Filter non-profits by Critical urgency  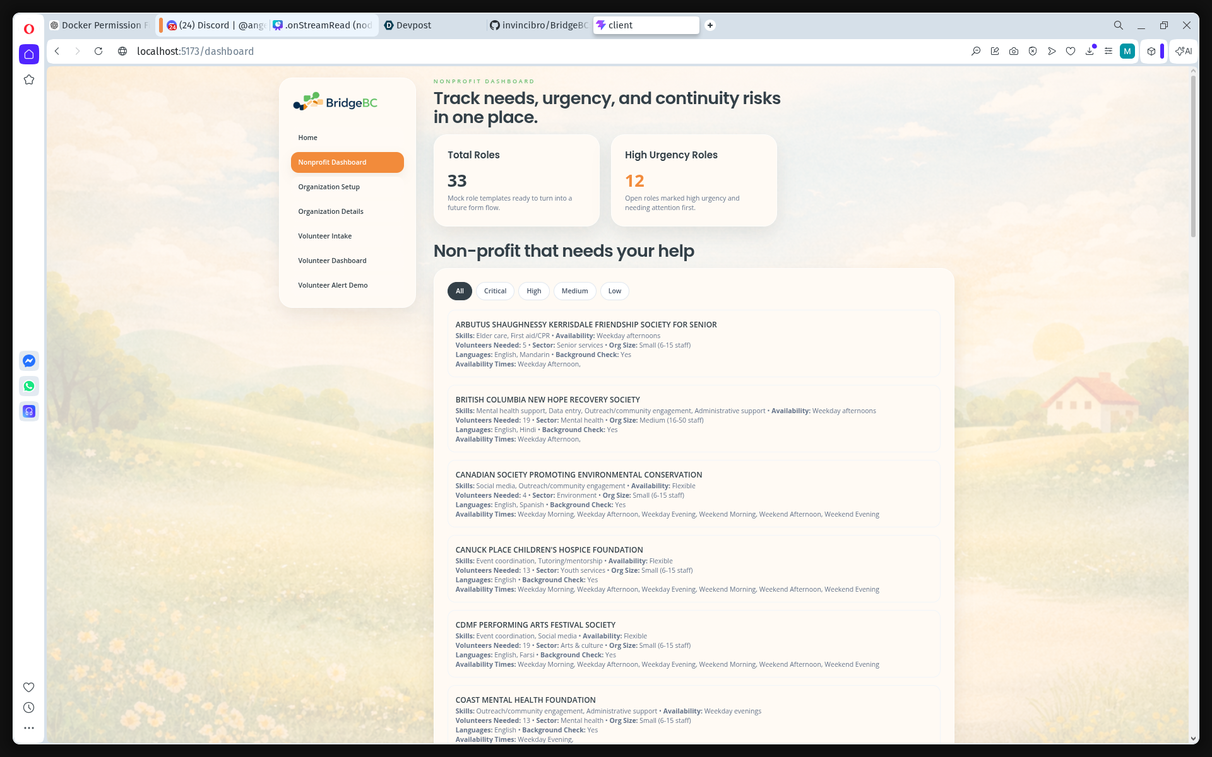click(495, 291)
